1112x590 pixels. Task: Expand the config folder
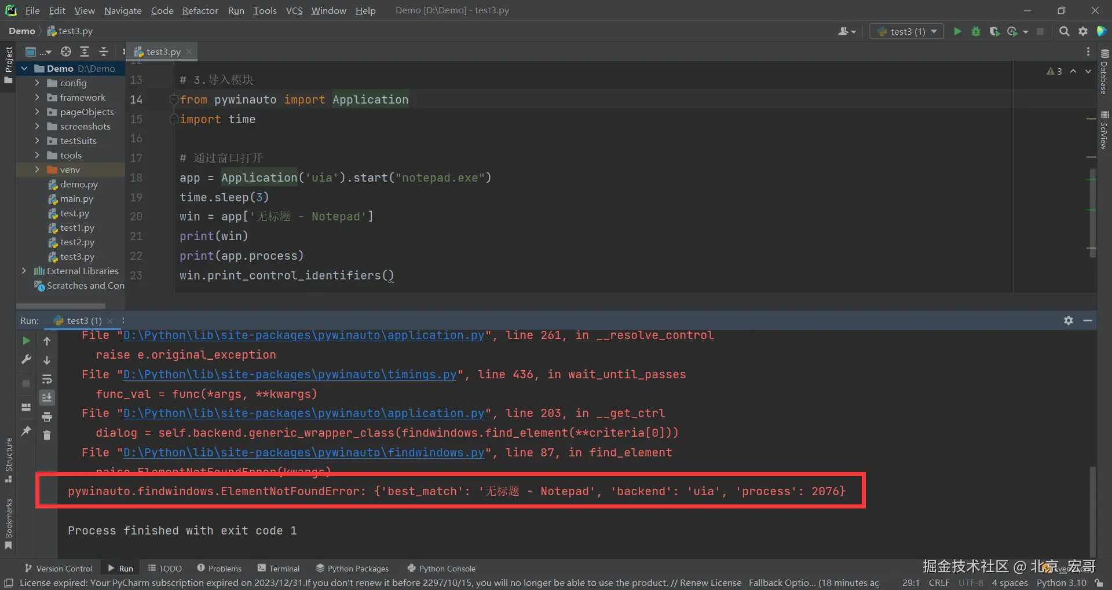click(x=37, y=83)
